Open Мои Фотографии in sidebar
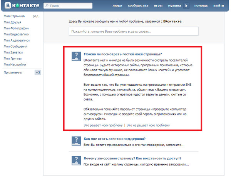This screenshot has height=177, width=231. click(x=16, y=28)
